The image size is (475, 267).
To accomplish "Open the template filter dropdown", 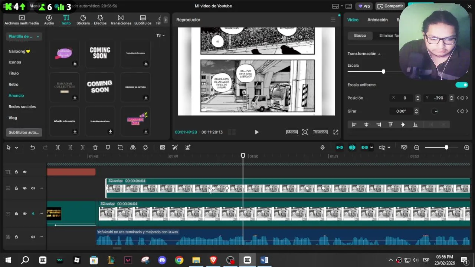I will point(160,36).
